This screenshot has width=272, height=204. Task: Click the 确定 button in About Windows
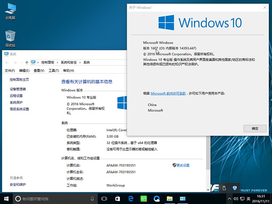[255, 128]
